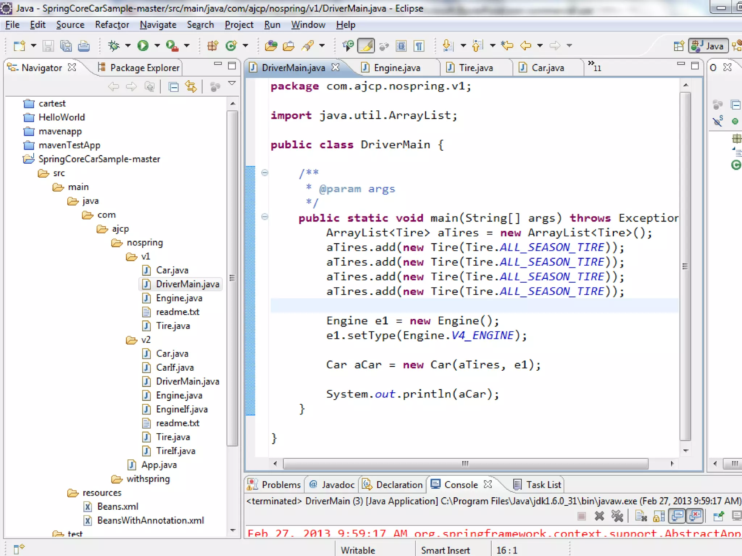Click the New Java Package icon
This screenshot has height=556, width=742.
[213, 46]
